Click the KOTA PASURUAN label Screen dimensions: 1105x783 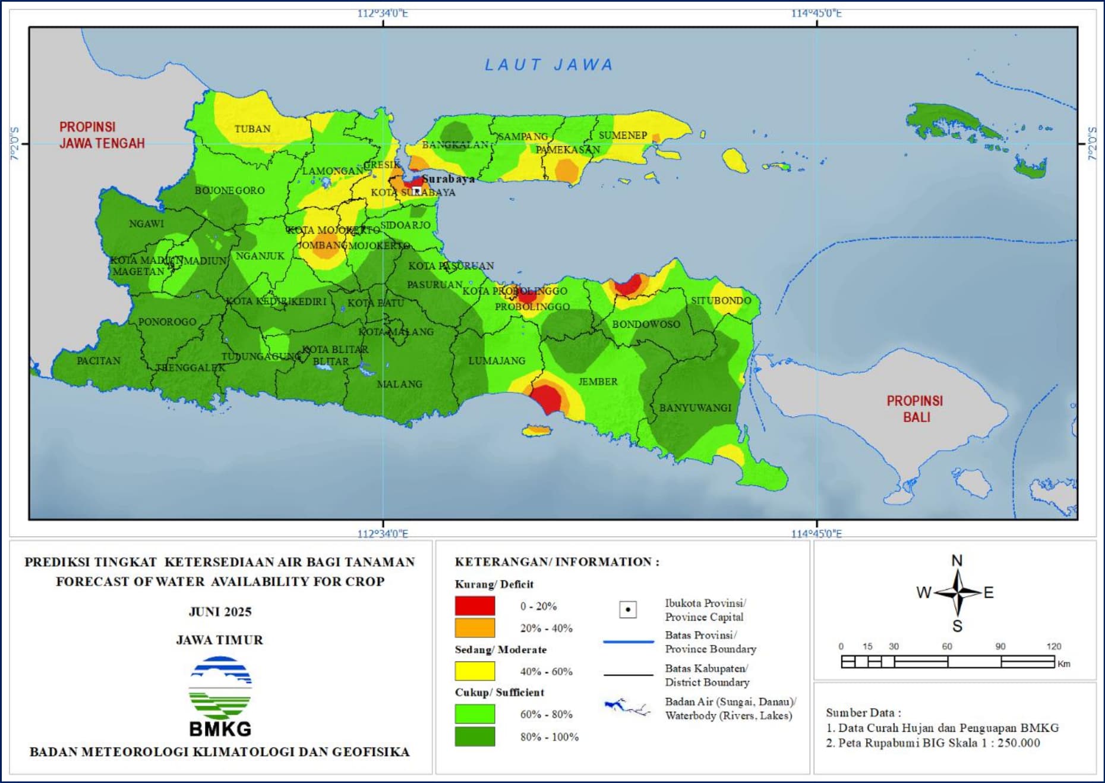pyautogui.click(x=451, y=265)
